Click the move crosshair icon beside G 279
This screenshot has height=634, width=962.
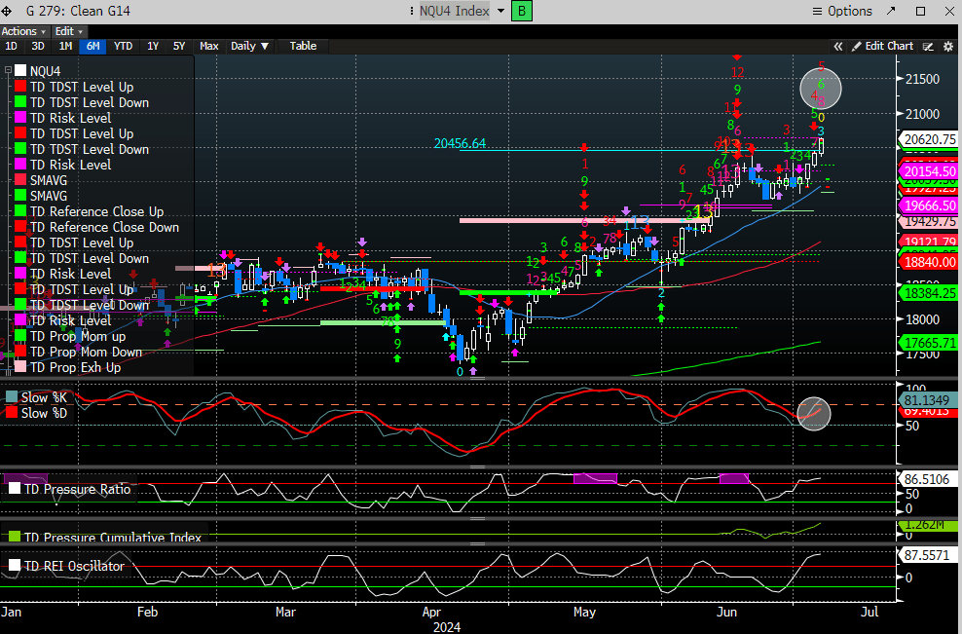point(8,12)
